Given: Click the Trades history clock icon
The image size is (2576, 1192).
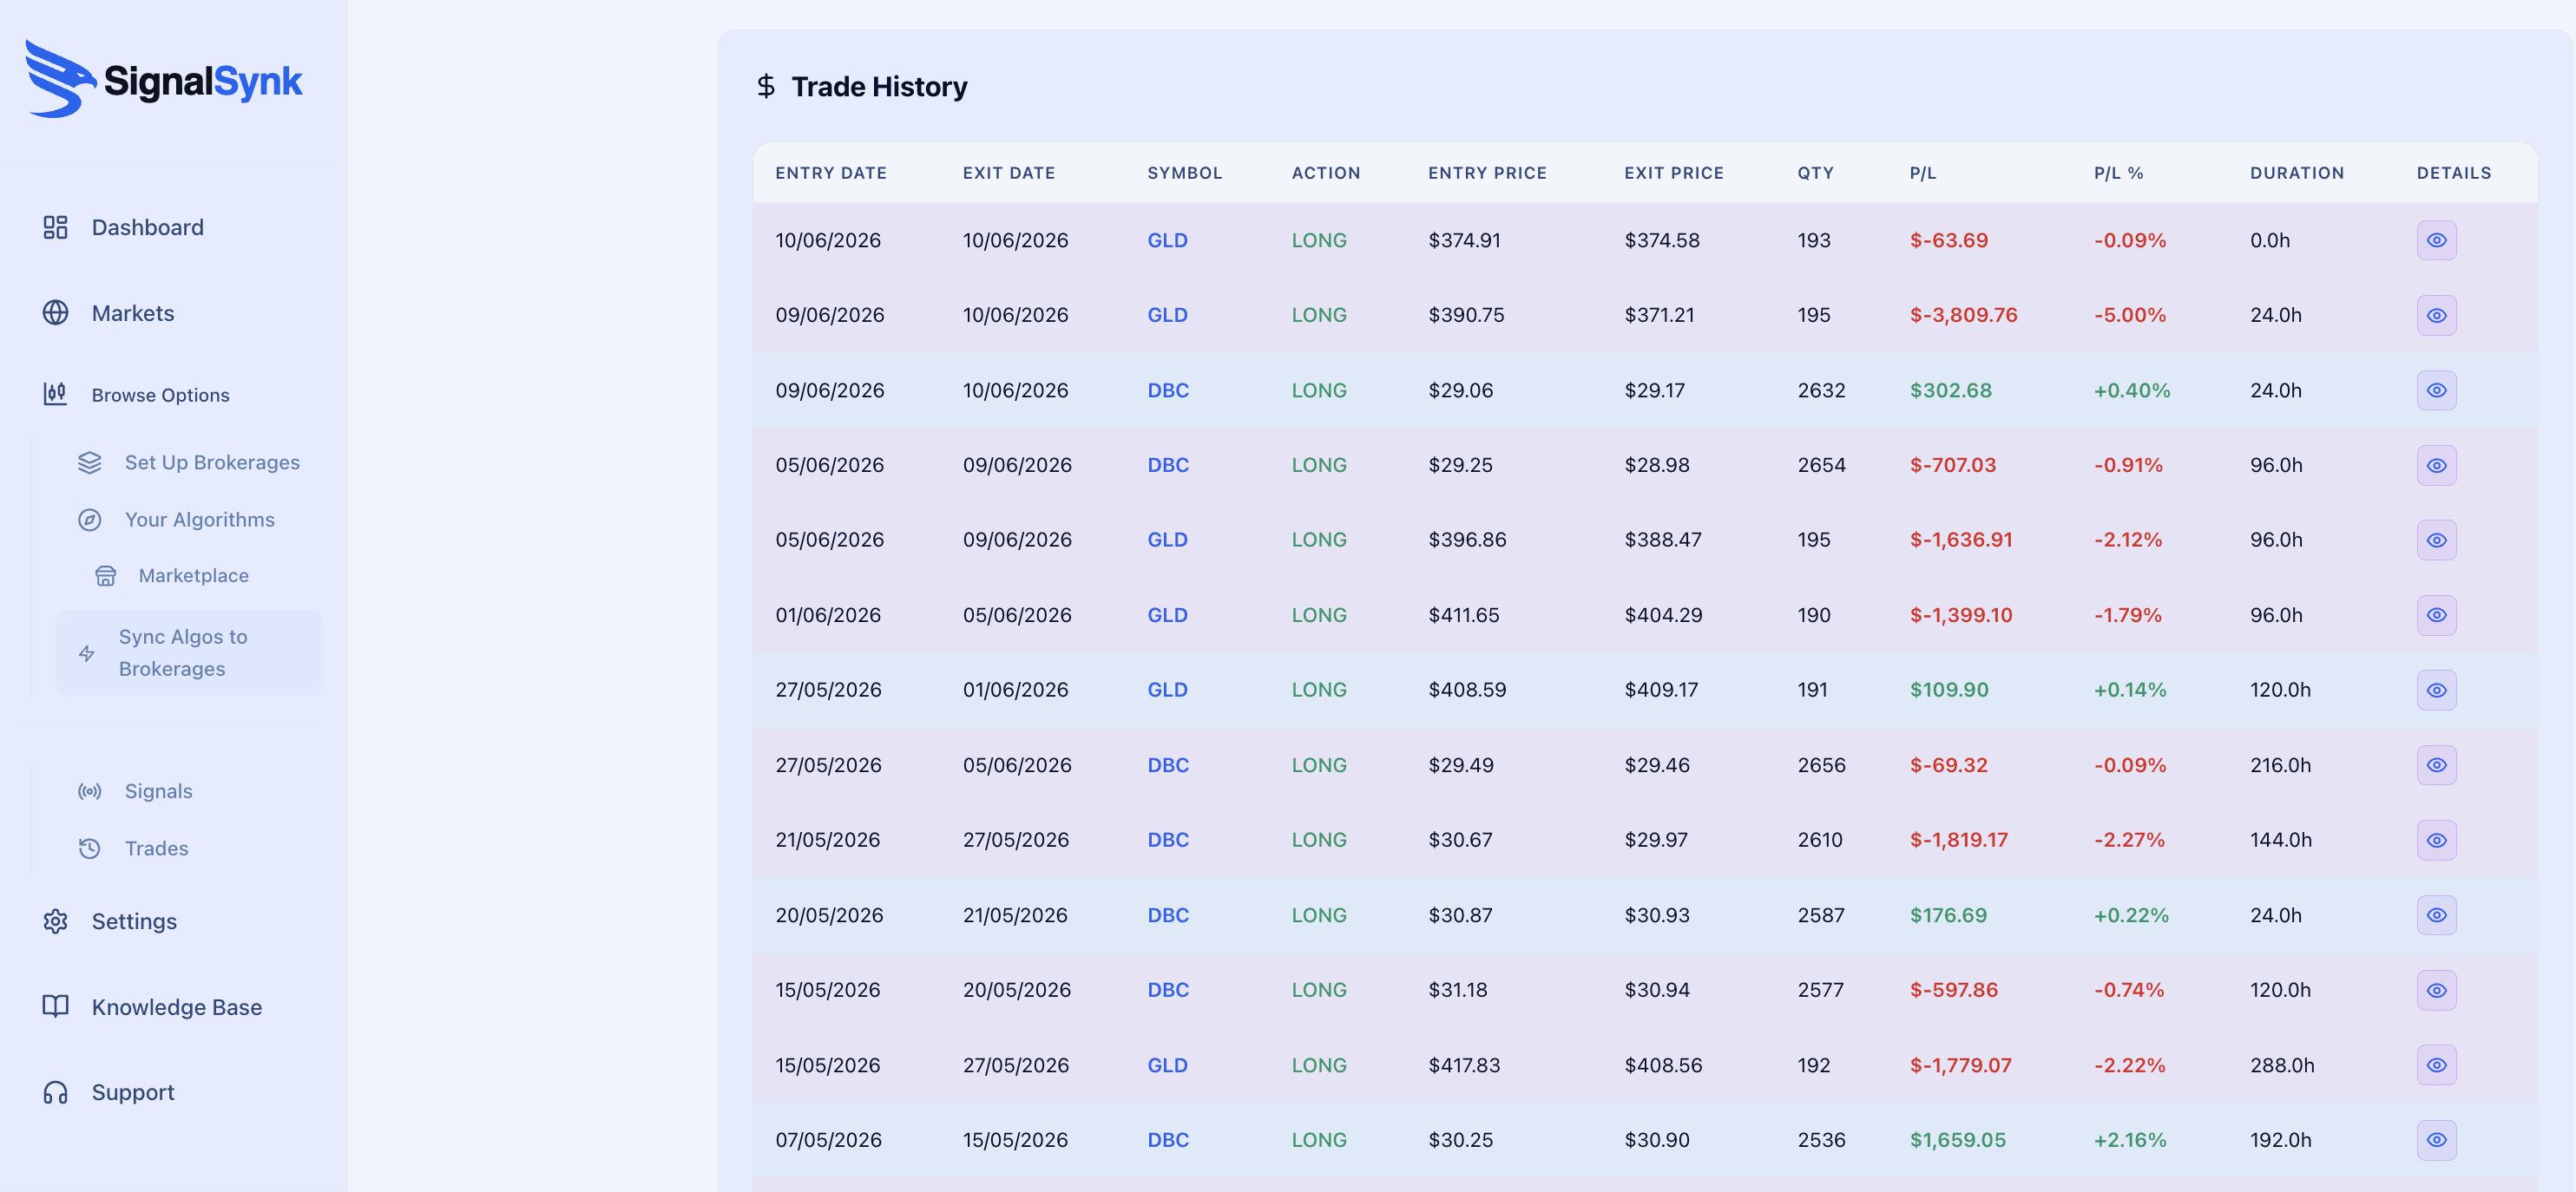Looking at the screenshot, I should [x=90, y=848].
